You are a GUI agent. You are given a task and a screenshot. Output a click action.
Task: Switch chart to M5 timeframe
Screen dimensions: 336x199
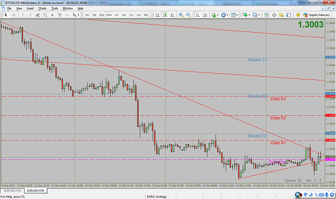tap(95, 15)
